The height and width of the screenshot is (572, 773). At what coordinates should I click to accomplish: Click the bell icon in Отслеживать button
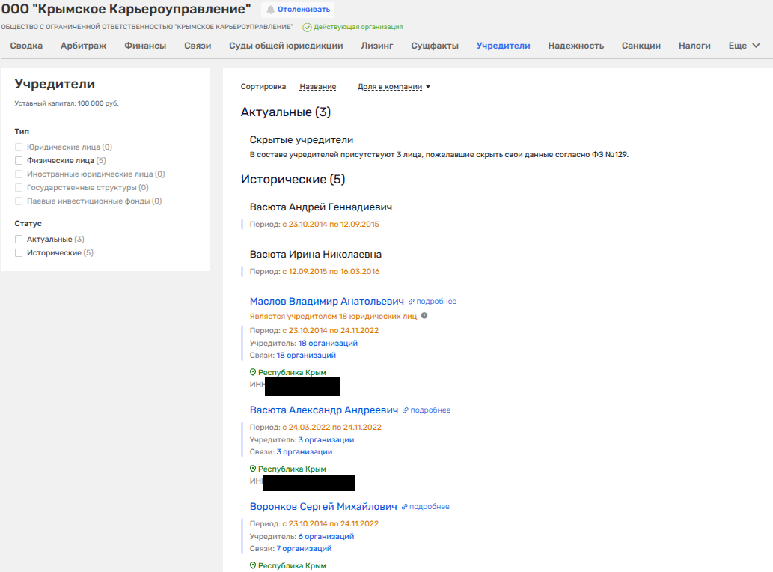click(x=271, y=10)
